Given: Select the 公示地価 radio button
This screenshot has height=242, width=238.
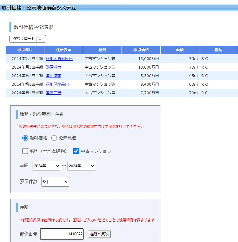Looking at the screenshot, I should [x=54, y=138].
